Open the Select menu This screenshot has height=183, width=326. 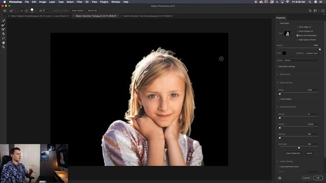[x=70, y=2]
